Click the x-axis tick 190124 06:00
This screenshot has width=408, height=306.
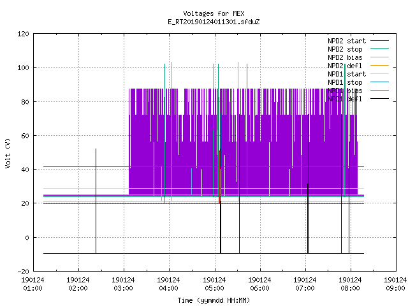(x=259, y=284)
